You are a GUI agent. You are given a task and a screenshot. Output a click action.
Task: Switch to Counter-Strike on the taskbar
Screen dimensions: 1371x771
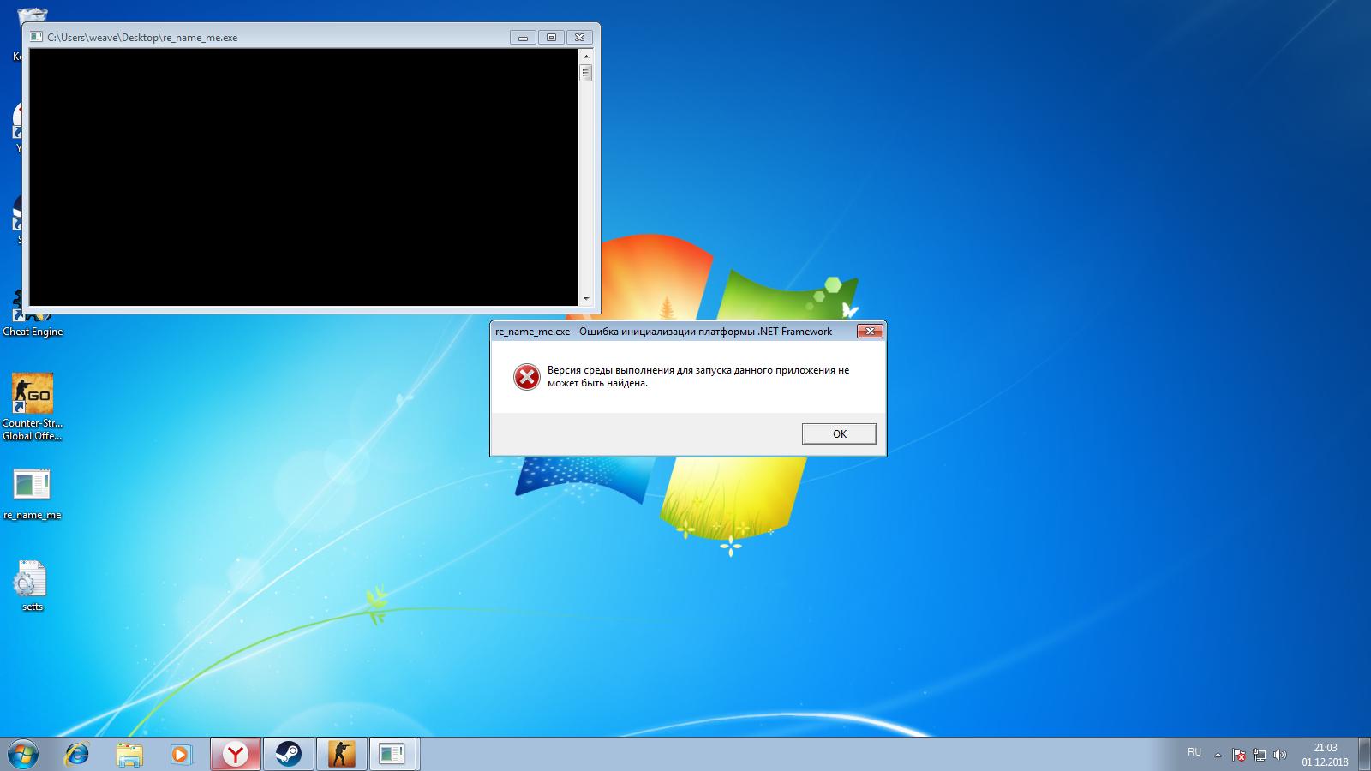click(x=342, y=755)
